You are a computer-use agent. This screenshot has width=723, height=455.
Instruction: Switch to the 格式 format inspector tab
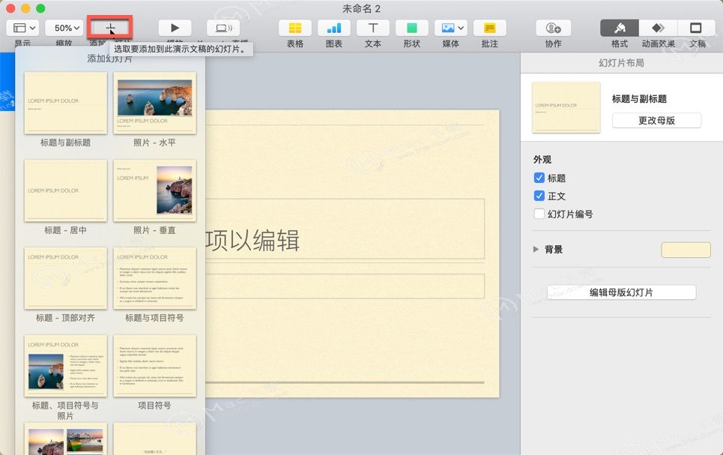click(x=620, y=28)
